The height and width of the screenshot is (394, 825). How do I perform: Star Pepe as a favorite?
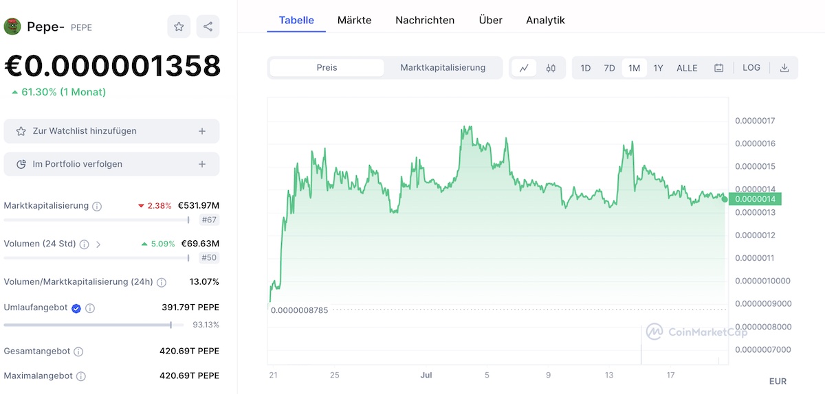179,27
